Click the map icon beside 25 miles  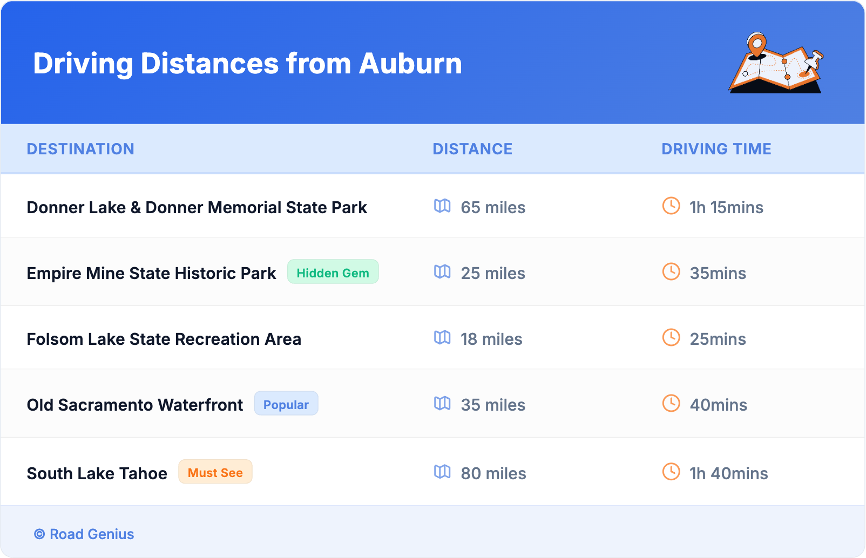tap(442, 272)
